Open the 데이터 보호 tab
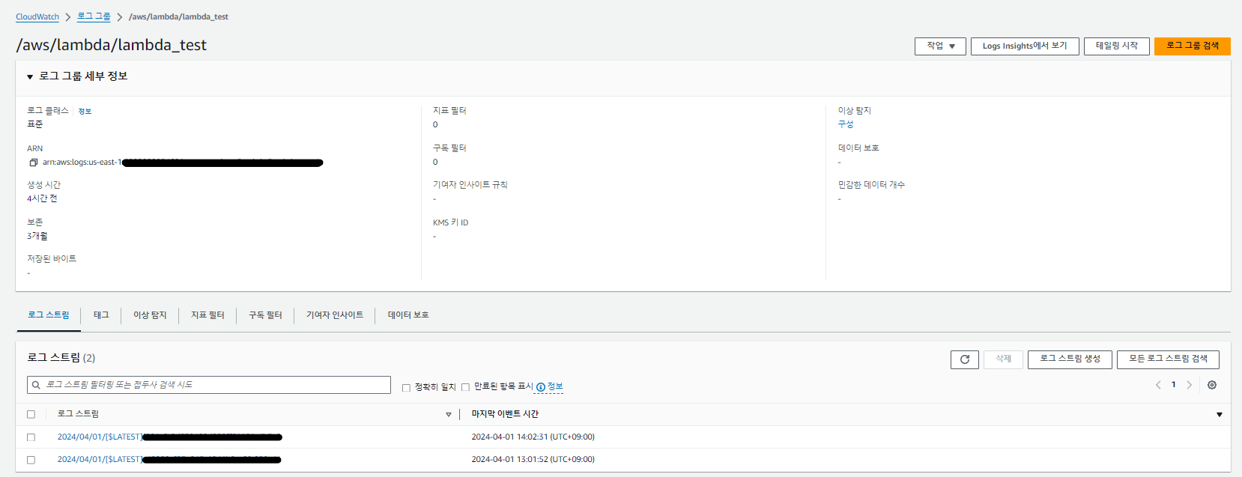The image size is (1242, 477). click(408, 315)
